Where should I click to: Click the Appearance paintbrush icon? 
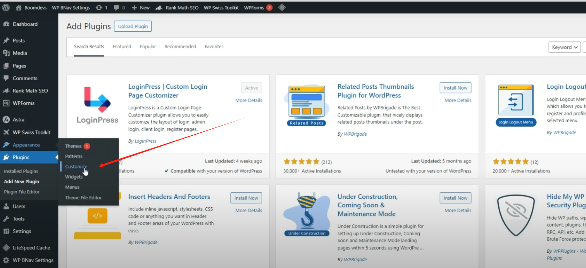(x=6, y=145)
